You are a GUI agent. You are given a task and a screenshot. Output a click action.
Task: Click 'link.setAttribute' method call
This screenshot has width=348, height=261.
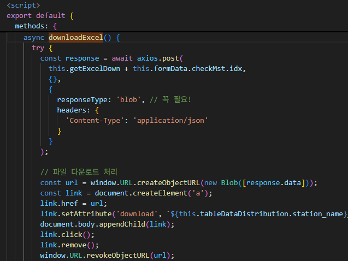click(x=76, y=213)
